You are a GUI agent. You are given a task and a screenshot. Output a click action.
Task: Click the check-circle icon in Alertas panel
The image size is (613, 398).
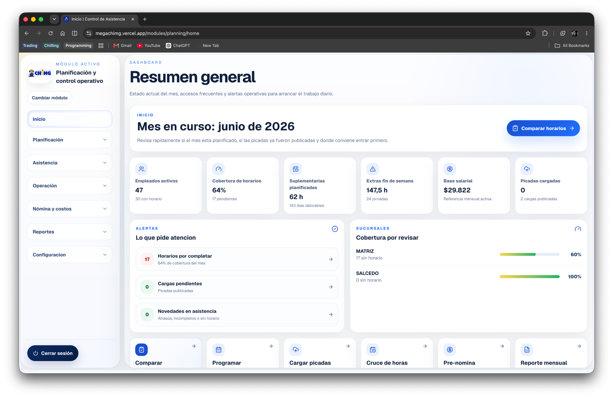pos(335,229)
